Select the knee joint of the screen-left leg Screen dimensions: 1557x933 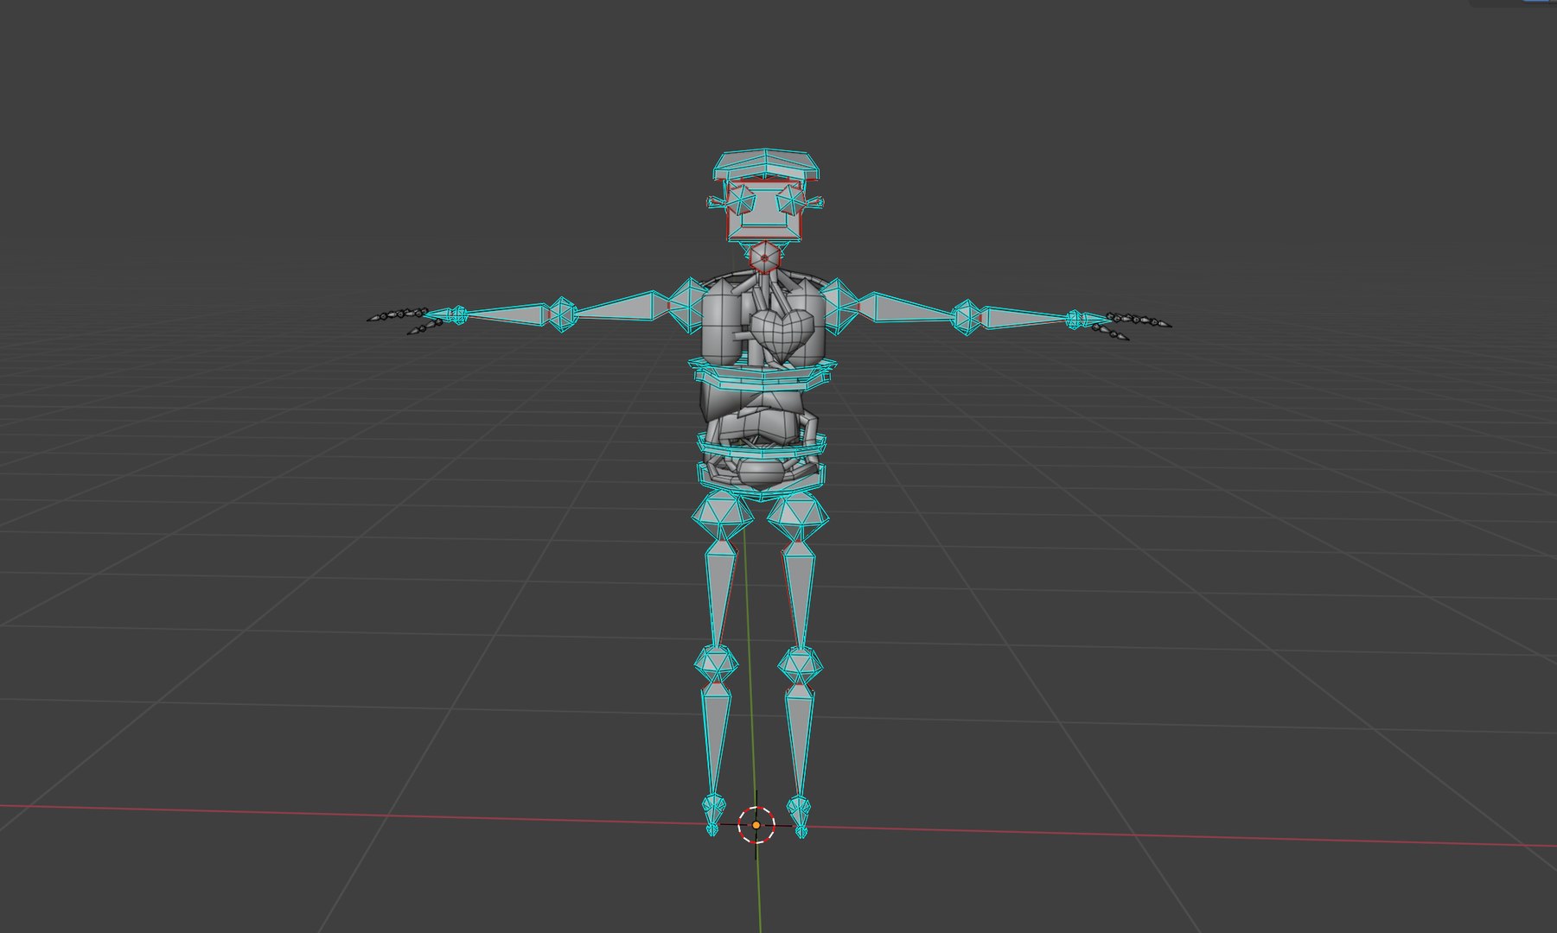pyautogui.click(x=716, y=663)
